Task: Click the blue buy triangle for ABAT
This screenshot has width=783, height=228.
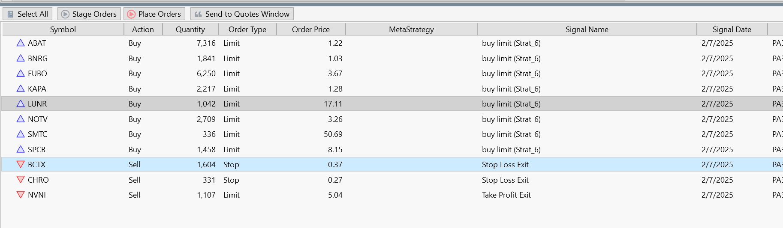Action: [x=21, y=43]
